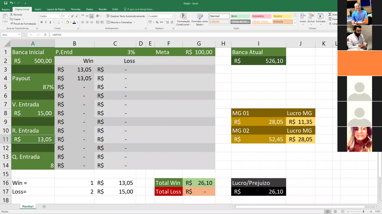This screenshot has width=382, height=214.
Task: Increase the cell indent
Action: pyautogui.click(x=102, y=22)
